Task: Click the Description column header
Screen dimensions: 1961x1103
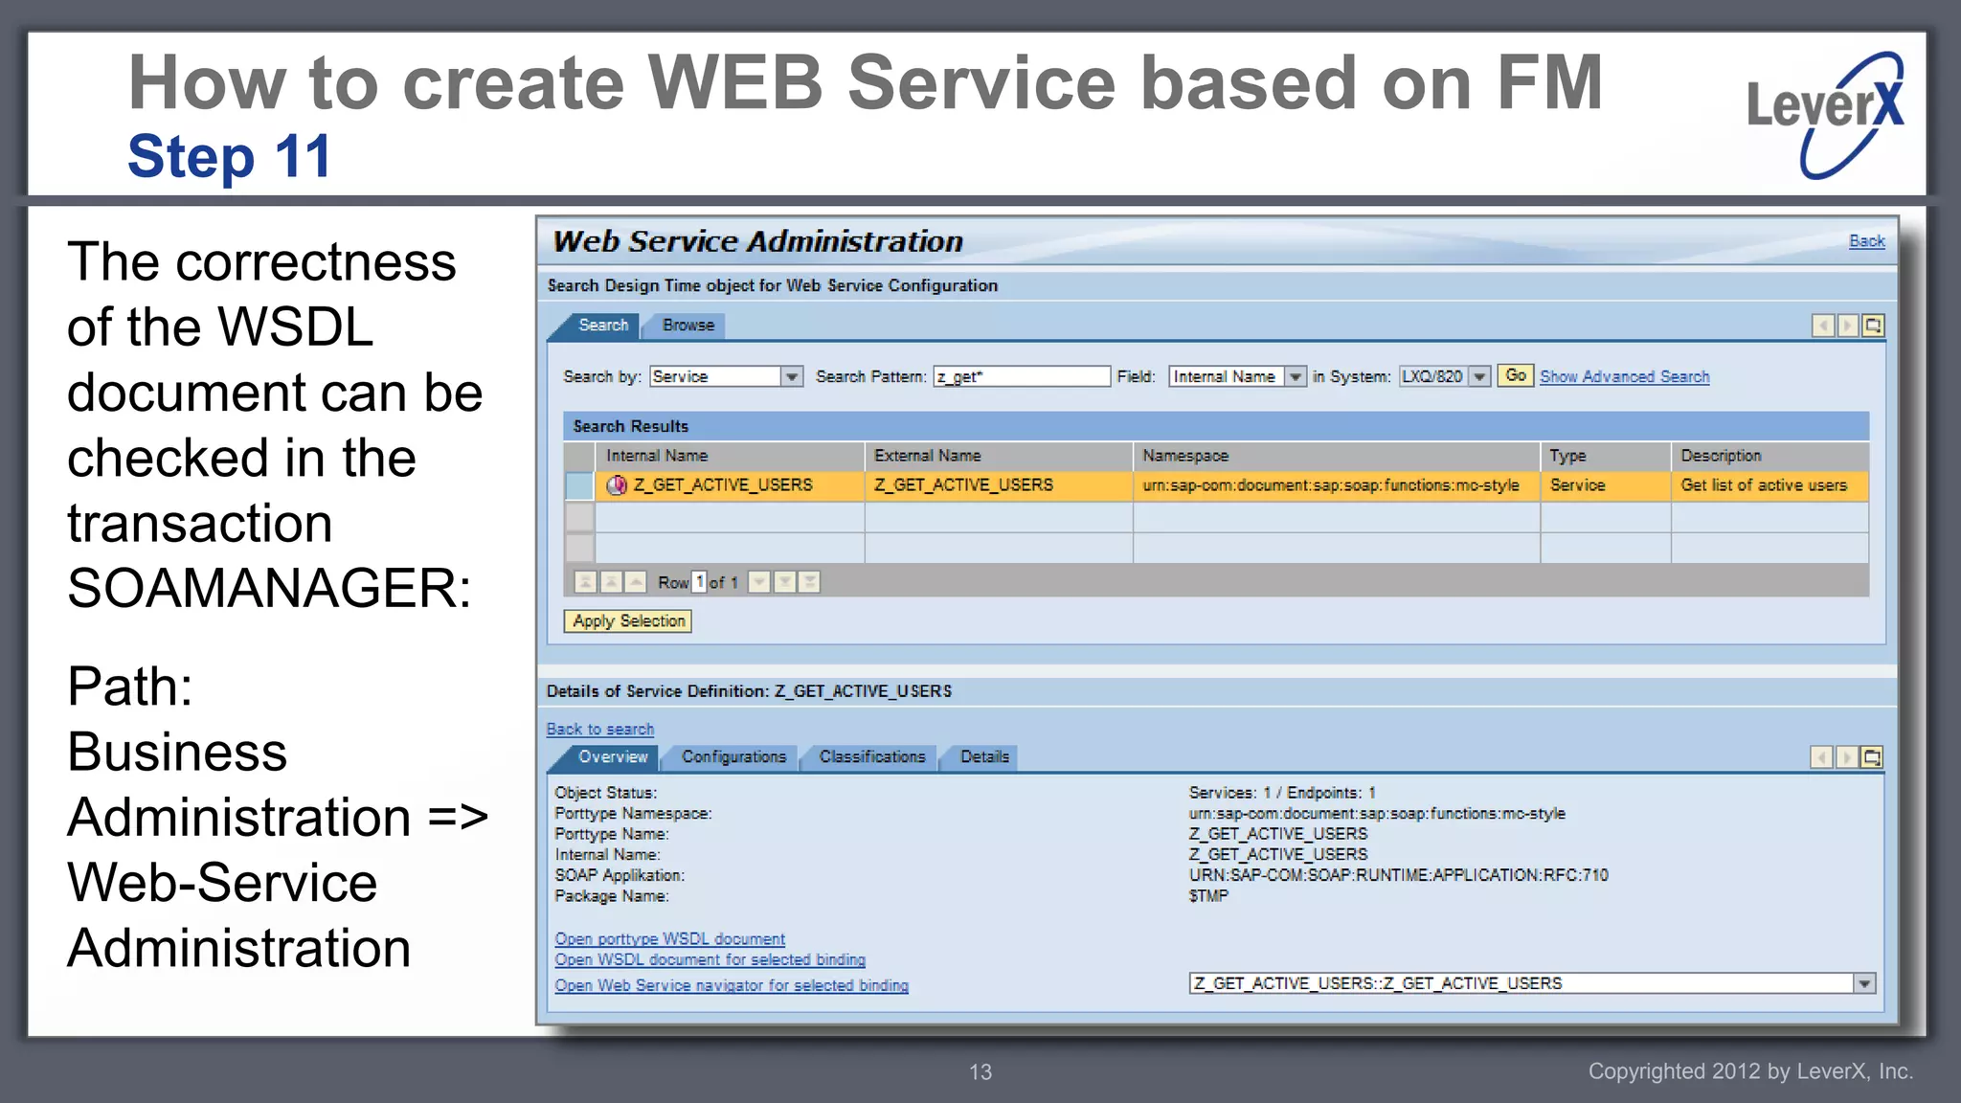Action: (1770, 456)
